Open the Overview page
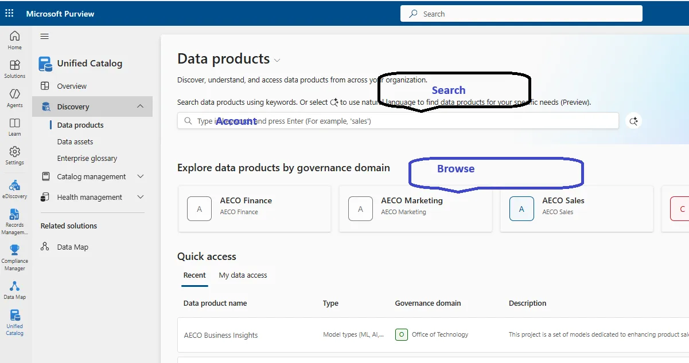The image size is (689, 363). point(72,86)
